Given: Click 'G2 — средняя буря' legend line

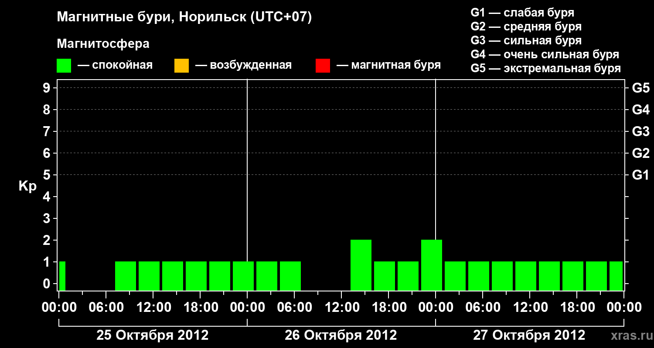Looking at the screenshot, I should point(526,27).
